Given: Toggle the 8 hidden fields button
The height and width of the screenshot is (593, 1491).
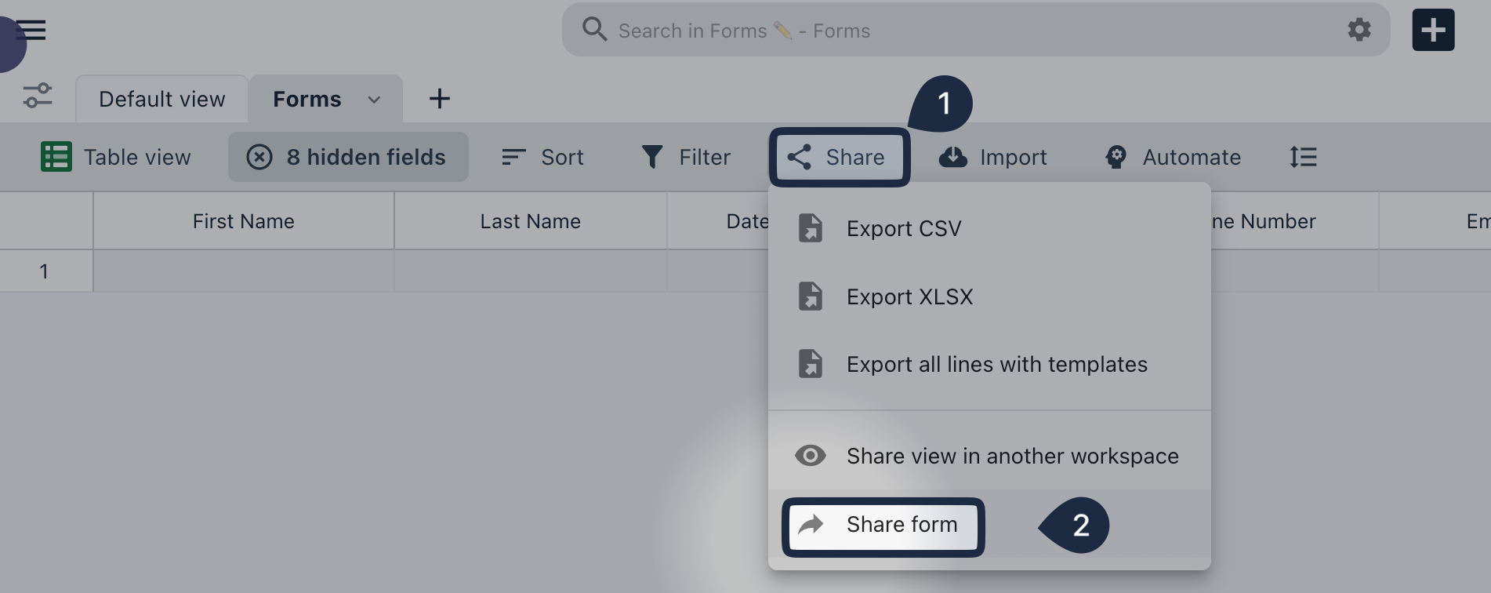Looking at the screenshot, I should pos(348,157).
